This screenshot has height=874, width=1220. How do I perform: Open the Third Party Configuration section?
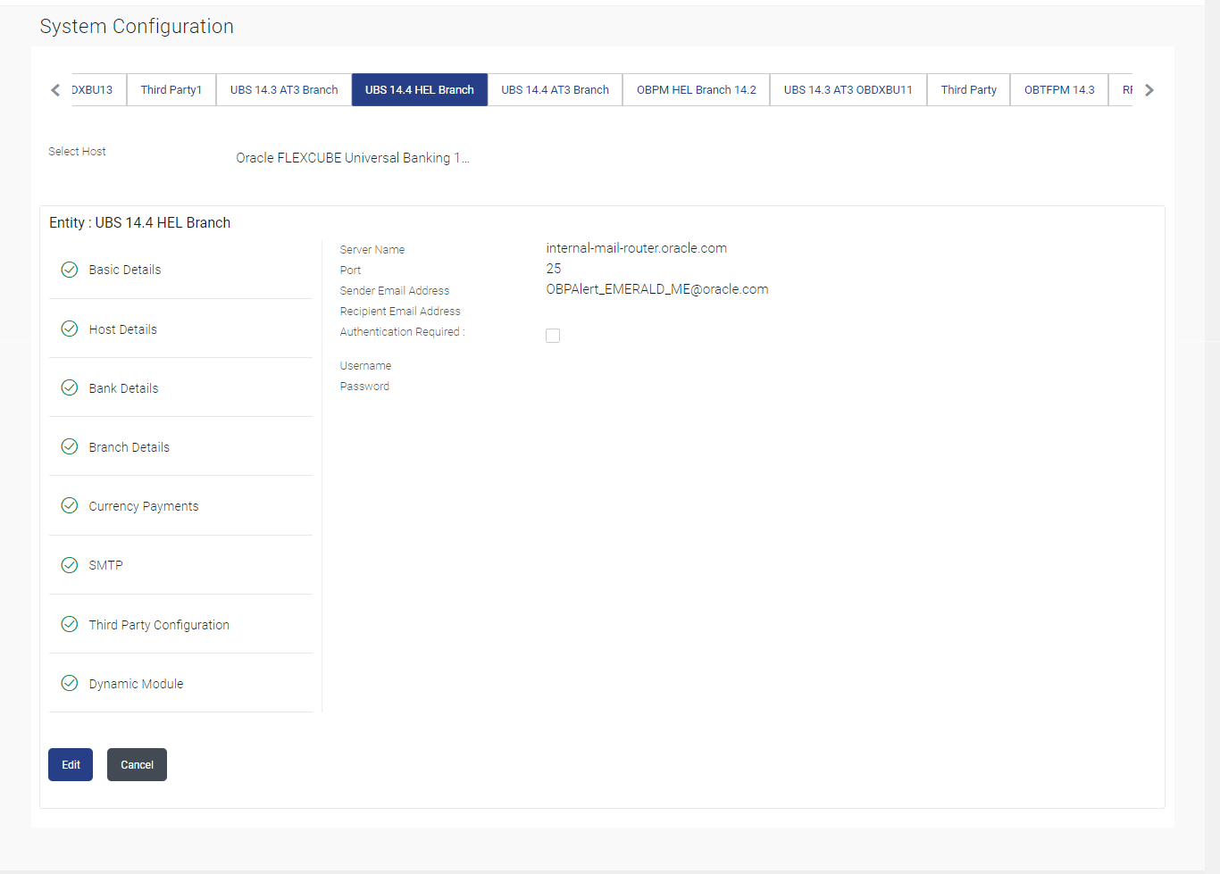point(181,624)
